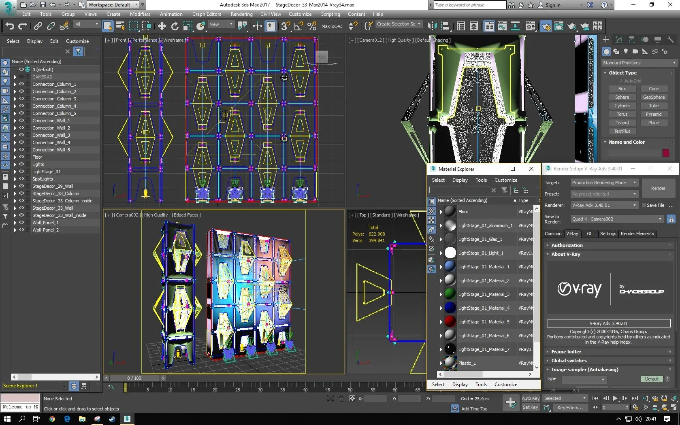Open View to Render Quad 4 dropdown
The image size is (680, 425).
click(617, 219)
